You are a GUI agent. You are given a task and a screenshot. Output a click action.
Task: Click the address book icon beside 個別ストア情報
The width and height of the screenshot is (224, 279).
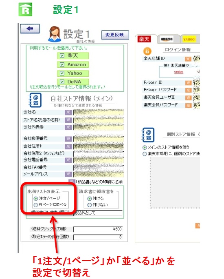[148, 135]
